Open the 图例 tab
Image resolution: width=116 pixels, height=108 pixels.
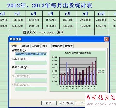[46, 46]
